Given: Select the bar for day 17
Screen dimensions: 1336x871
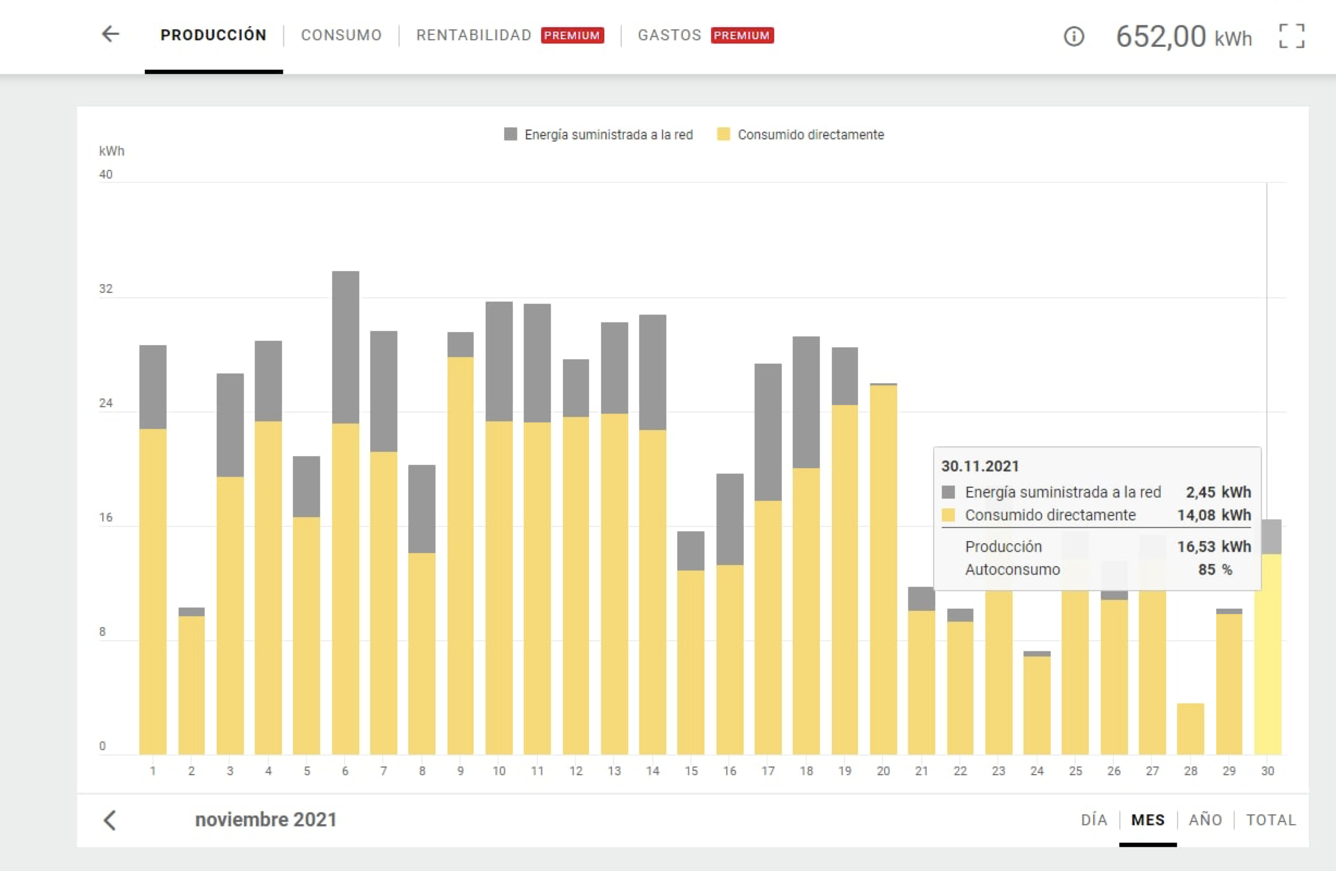Looking at the screenshot, I should [x=768, y=559].
